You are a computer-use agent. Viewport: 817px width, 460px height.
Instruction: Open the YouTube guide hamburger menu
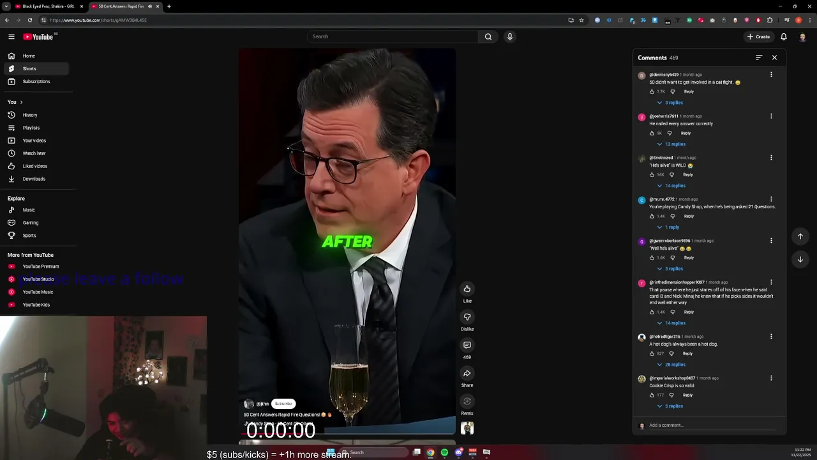(x=11, y=36)
